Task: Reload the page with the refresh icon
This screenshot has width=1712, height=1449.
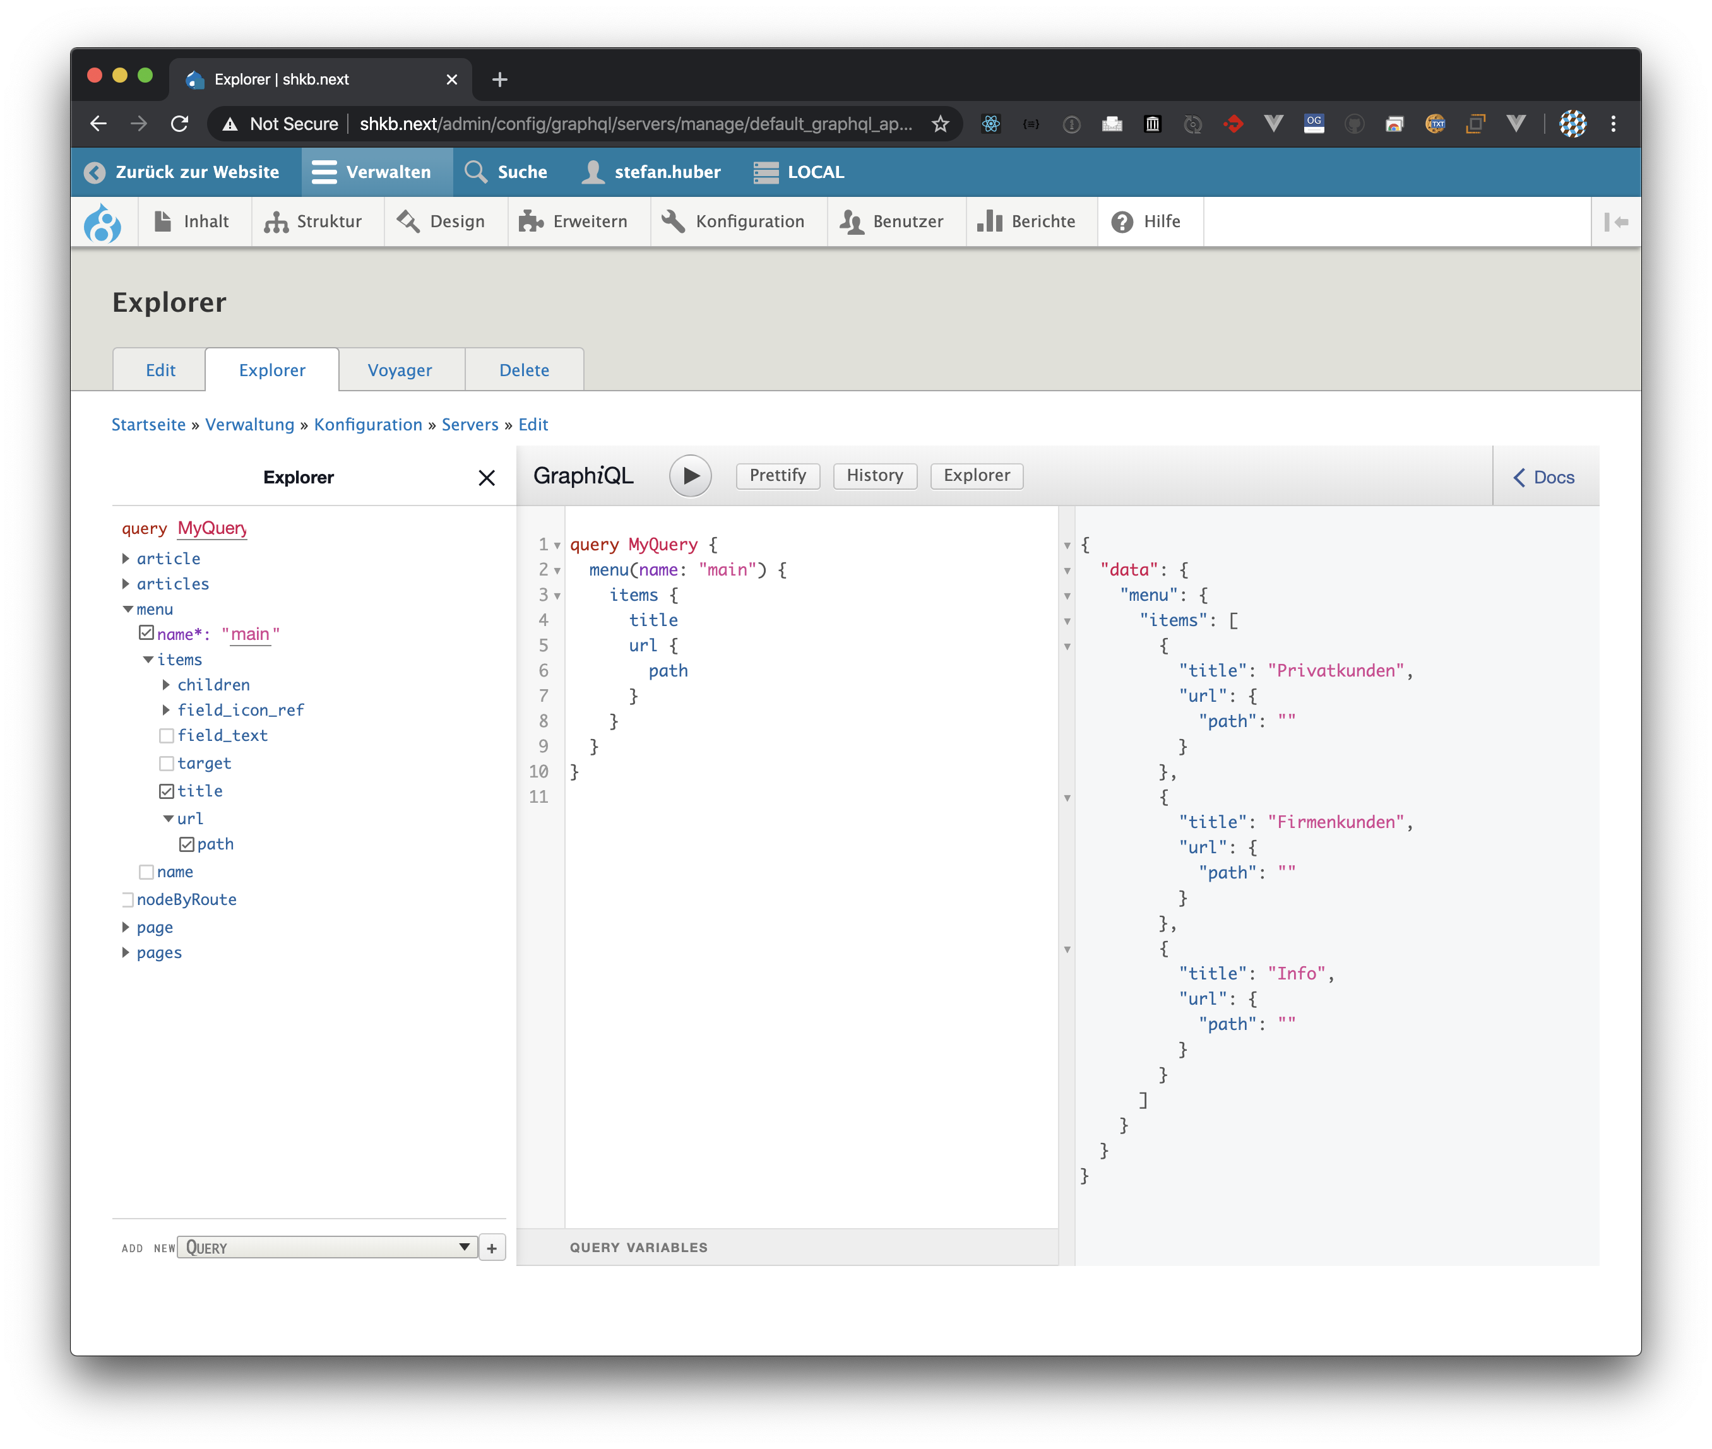Action: click(x=180, y=124)
